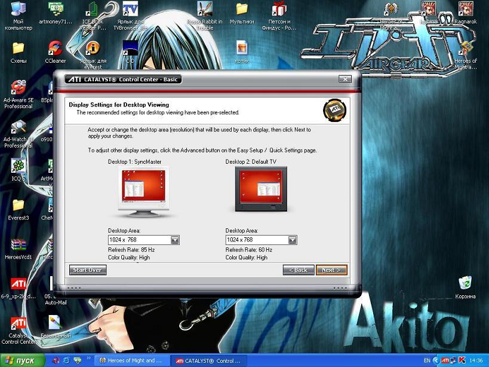Click the 14:36 taskbar clock
The image size is (489, 367).
point(476,360)
